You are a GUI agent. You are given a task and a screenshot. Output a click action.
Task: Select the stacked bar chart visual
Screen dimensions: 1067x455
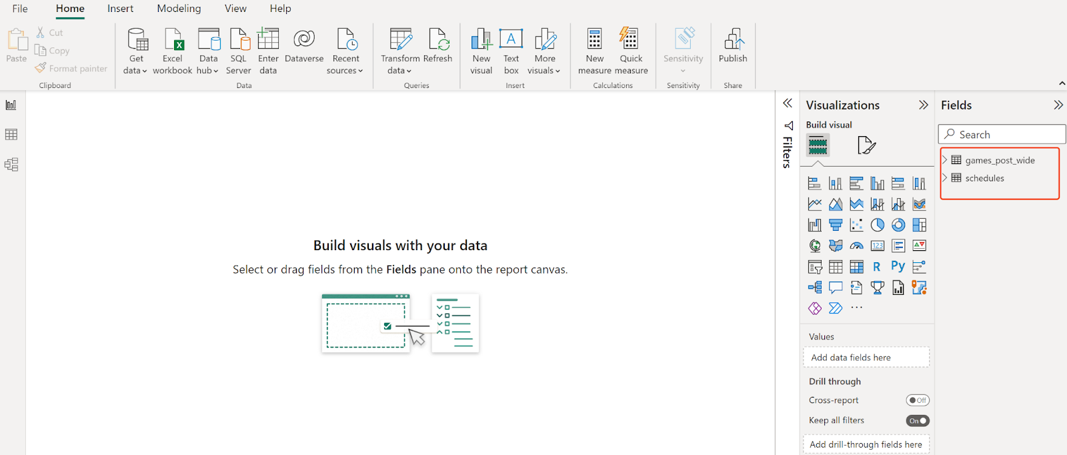(x=814, y=183)
